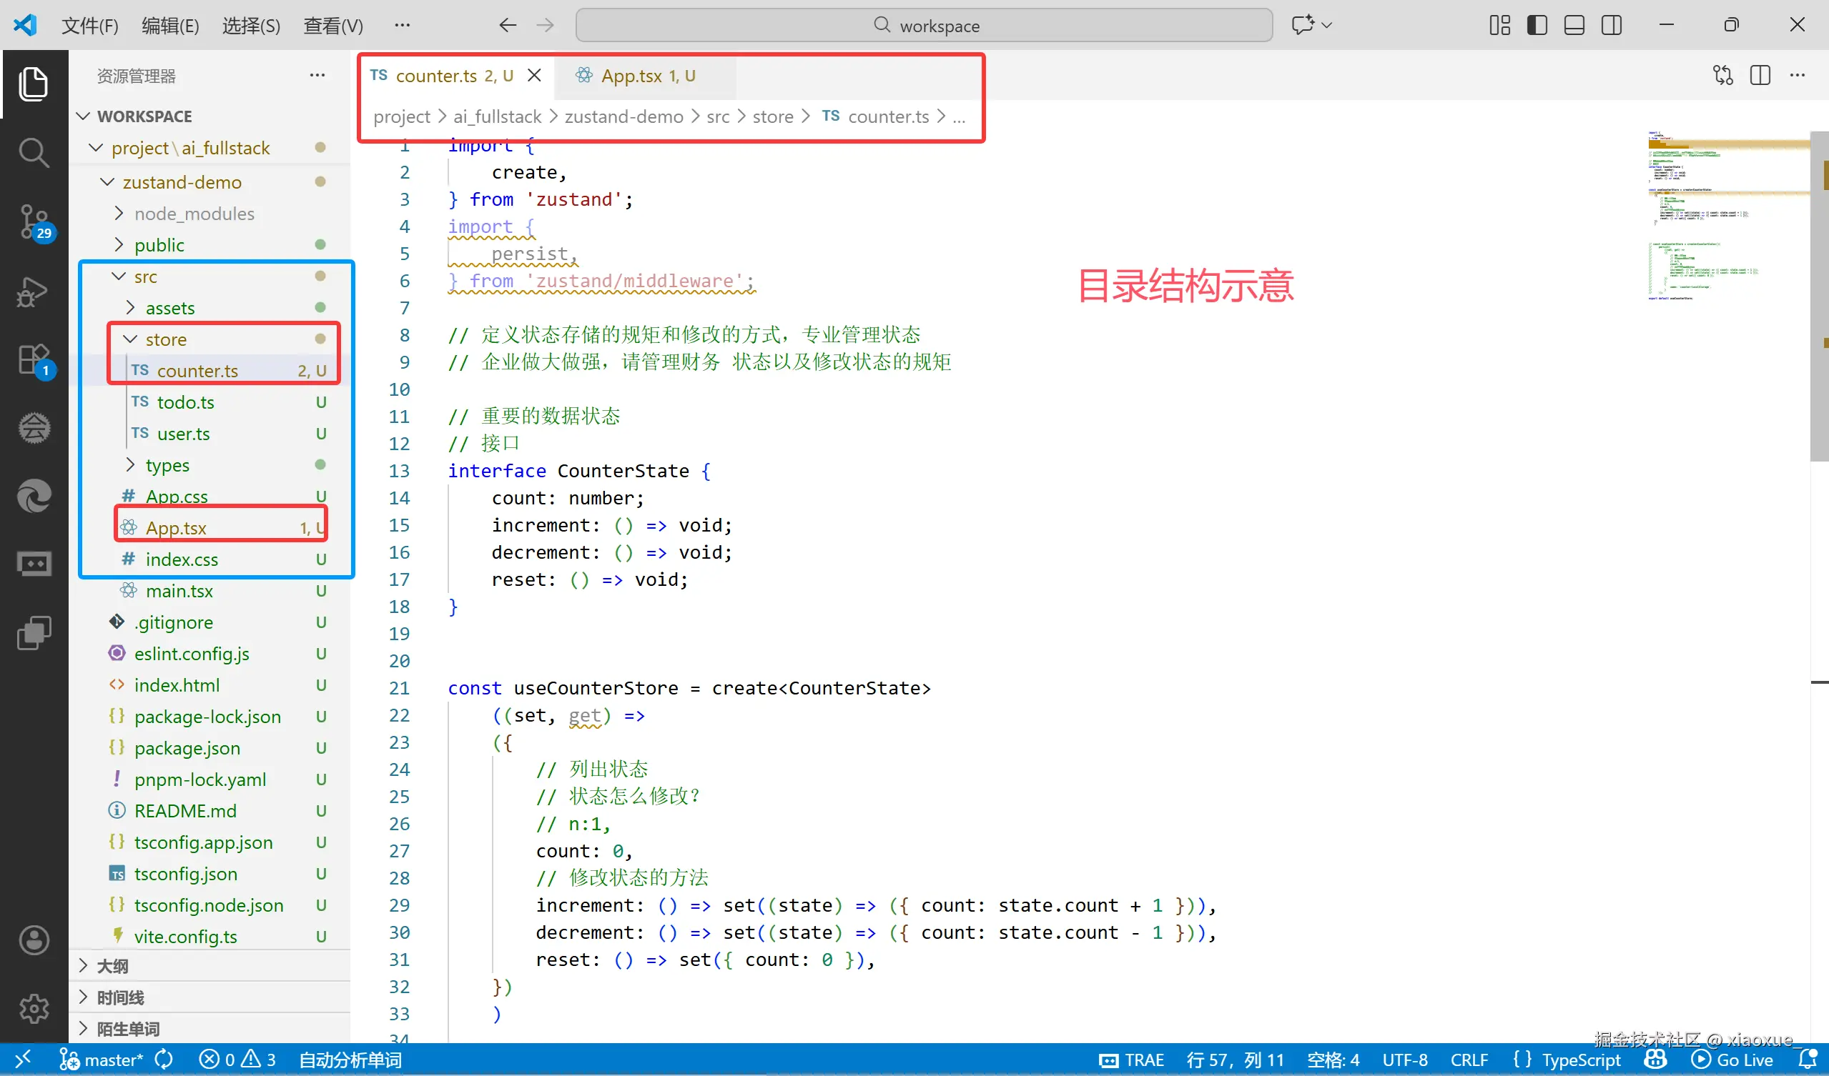Expand the node_modules folder
Viewport: 1829px width, 1076px height.
(x=194, y=213)
